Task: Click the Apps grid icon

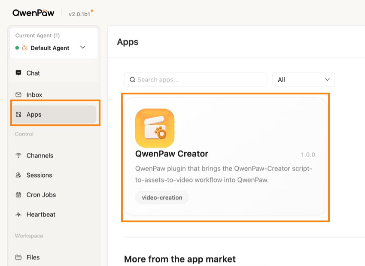Action: (18, 115)
